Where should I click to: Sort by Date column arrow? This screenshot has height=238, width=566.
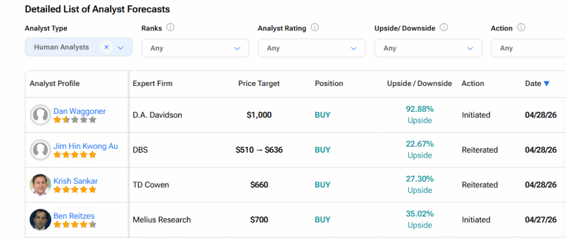coord(547,84)
